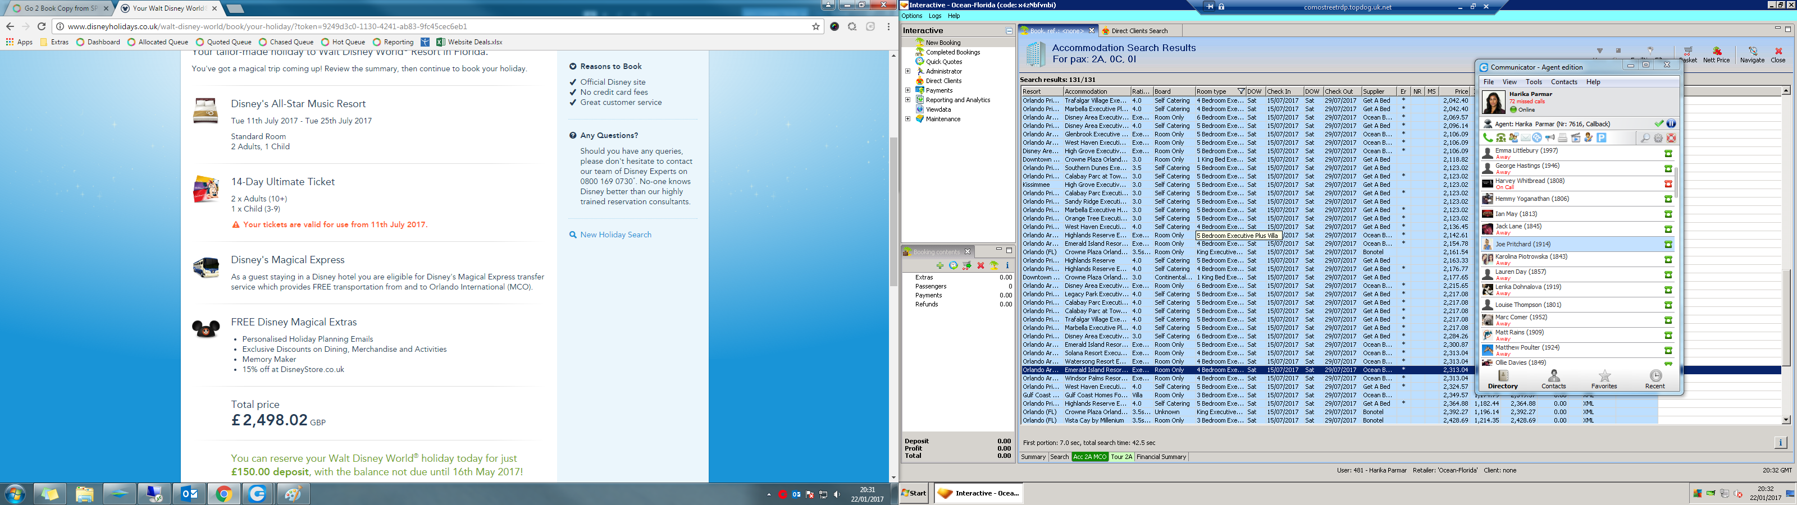
Task: Switch to the Summary tab at the bottom
Action: (1033, 457)
